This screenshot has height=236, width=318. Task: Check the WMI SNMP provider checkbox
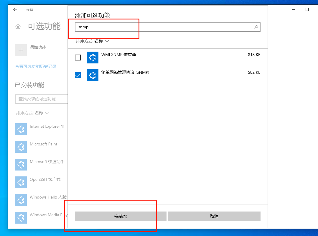(x=78, y=58)
